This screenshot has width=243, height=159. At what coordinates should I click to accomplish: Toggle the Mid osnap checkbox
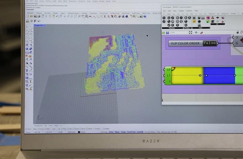(x=45, y=129)
